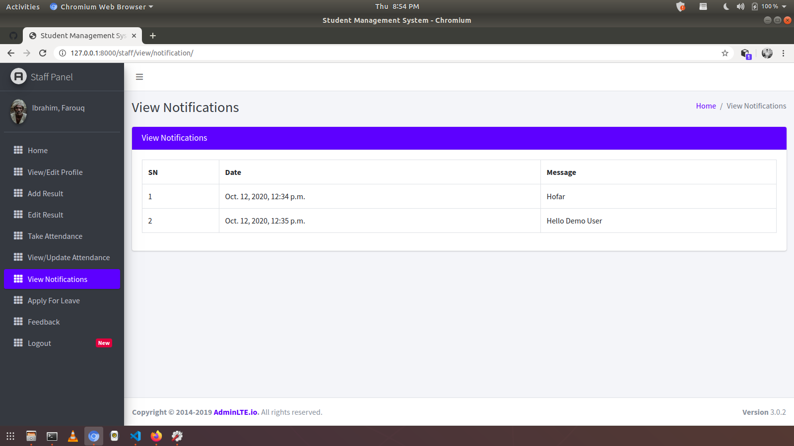Switch to the GitHub pinned tab
This screenshot has width=794, height=446.
point(13,36)
